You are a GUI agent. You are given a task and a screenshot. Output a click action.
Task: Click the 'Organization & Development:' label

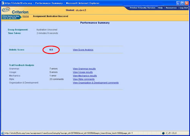point(24,83)
